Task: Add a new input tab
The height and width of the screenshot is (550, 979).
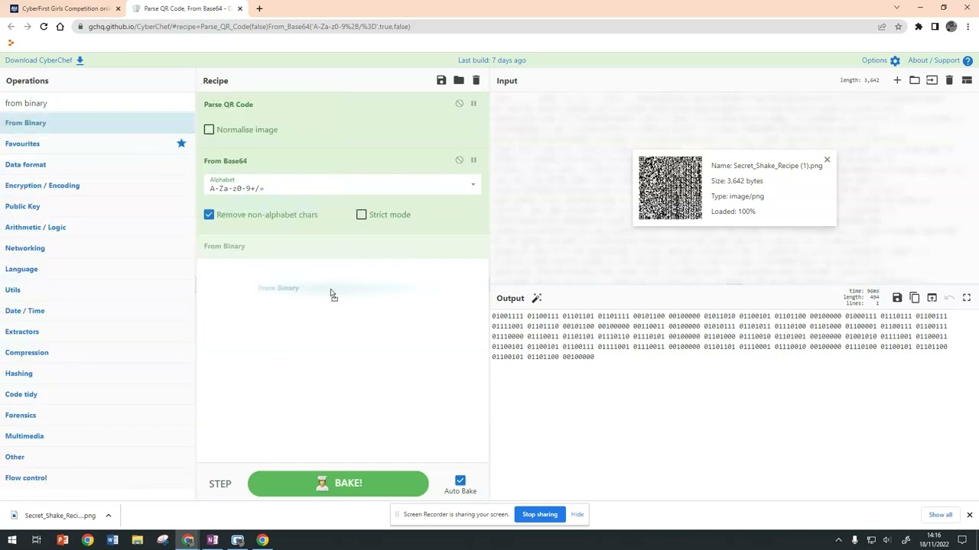Action: click(897, 80)
